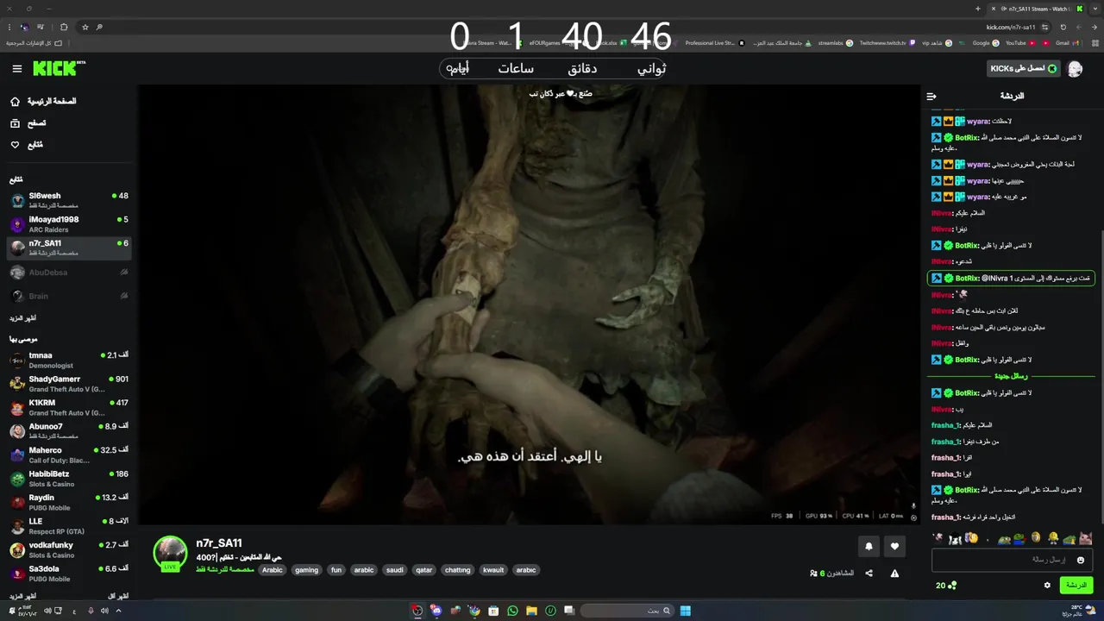Open the Home page sidebar link

pos(43,101)
